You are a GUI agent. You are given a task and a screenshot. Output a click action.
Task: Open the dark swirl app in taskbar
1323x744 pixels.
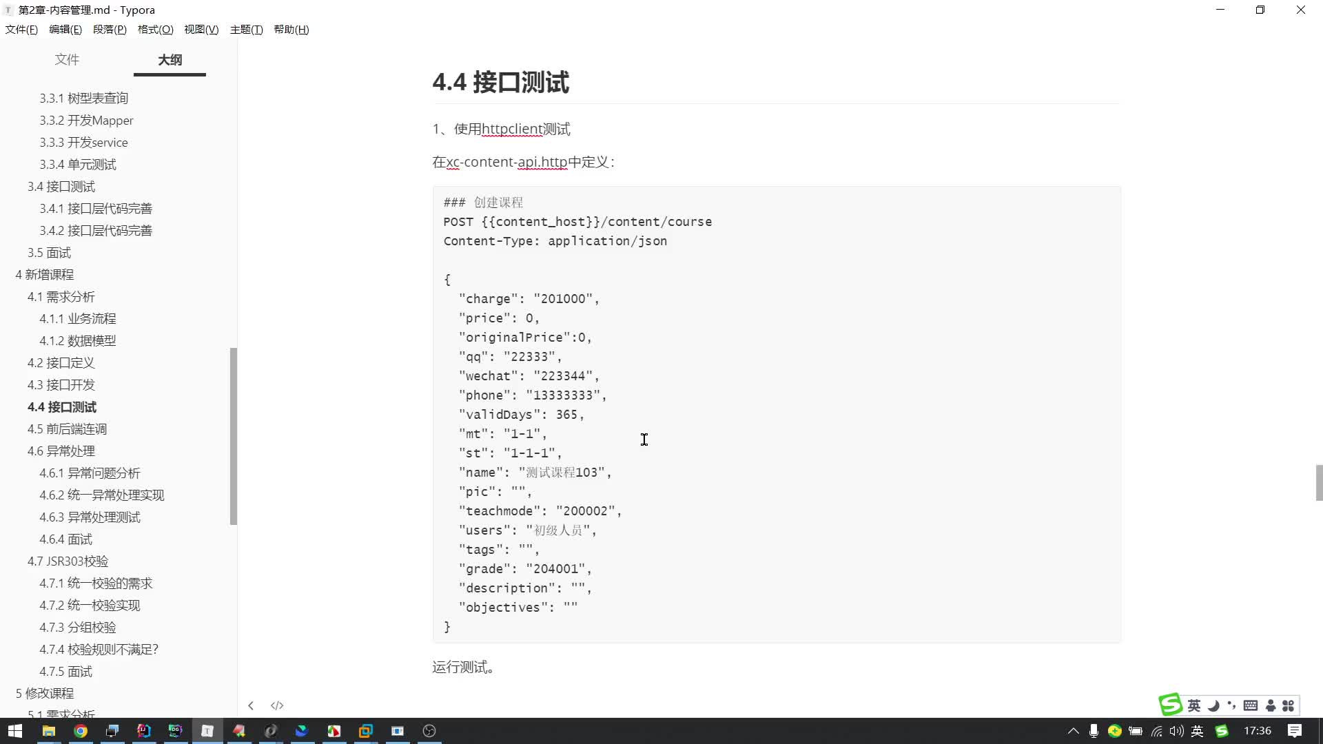[x=271, y=731]
